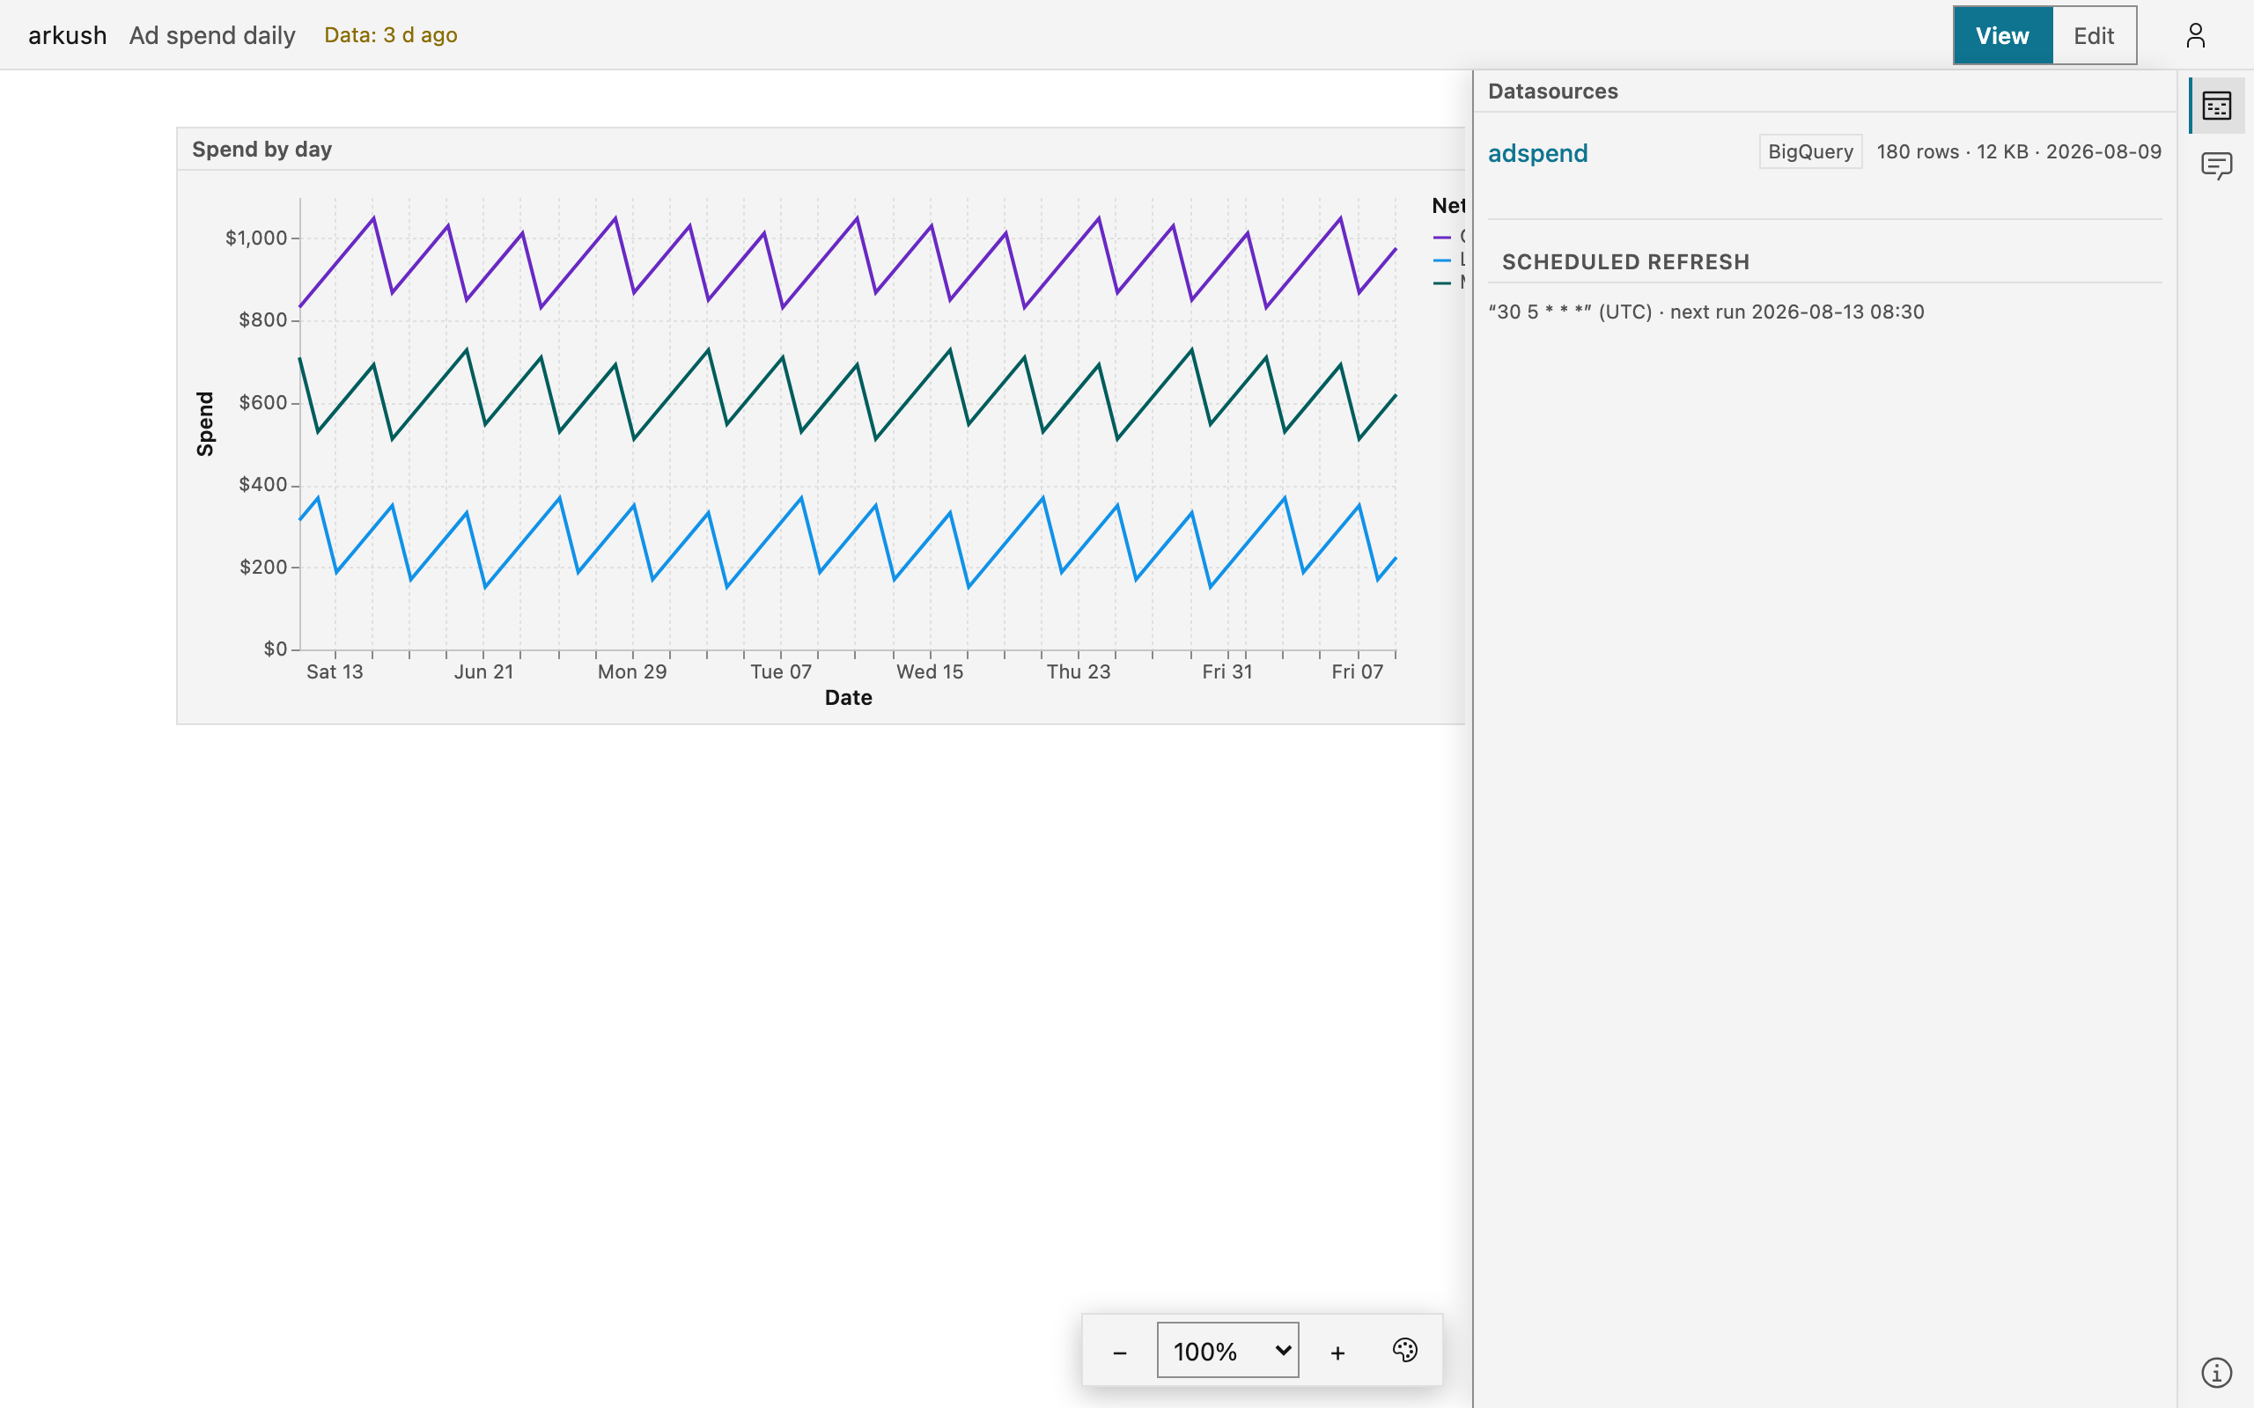The width and height of the screenshot is (2254, 1408).
Task: Open the 100% zoom level dropdown
Action: pos(1227,1350)
